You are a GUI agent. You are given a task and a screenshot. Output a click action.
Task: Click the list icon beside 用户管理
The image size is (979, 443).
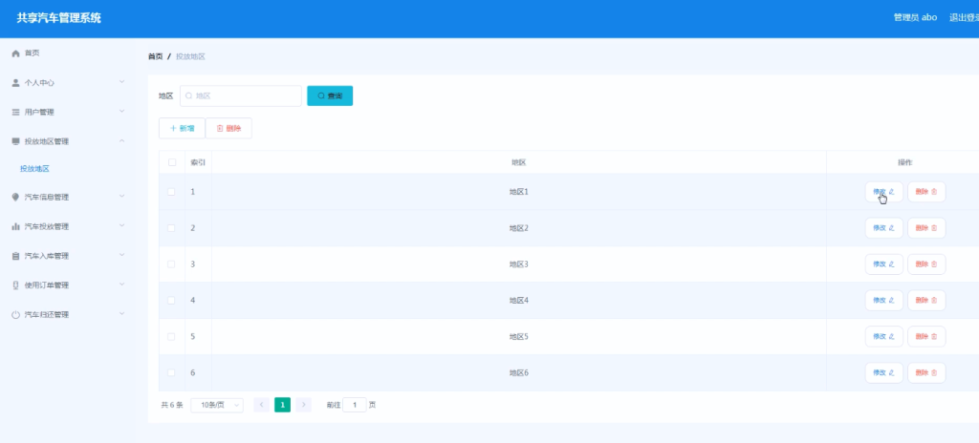tap(15, 113)
